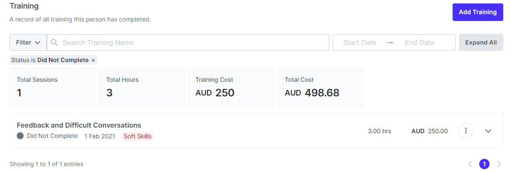
Task: Click the search magnifier icon
Action: tap(55, 42)
